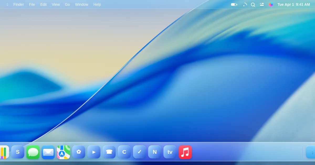Open the Downloads stack in the Dock
This screenshot has width=315, height=165.
pos(311,152)
